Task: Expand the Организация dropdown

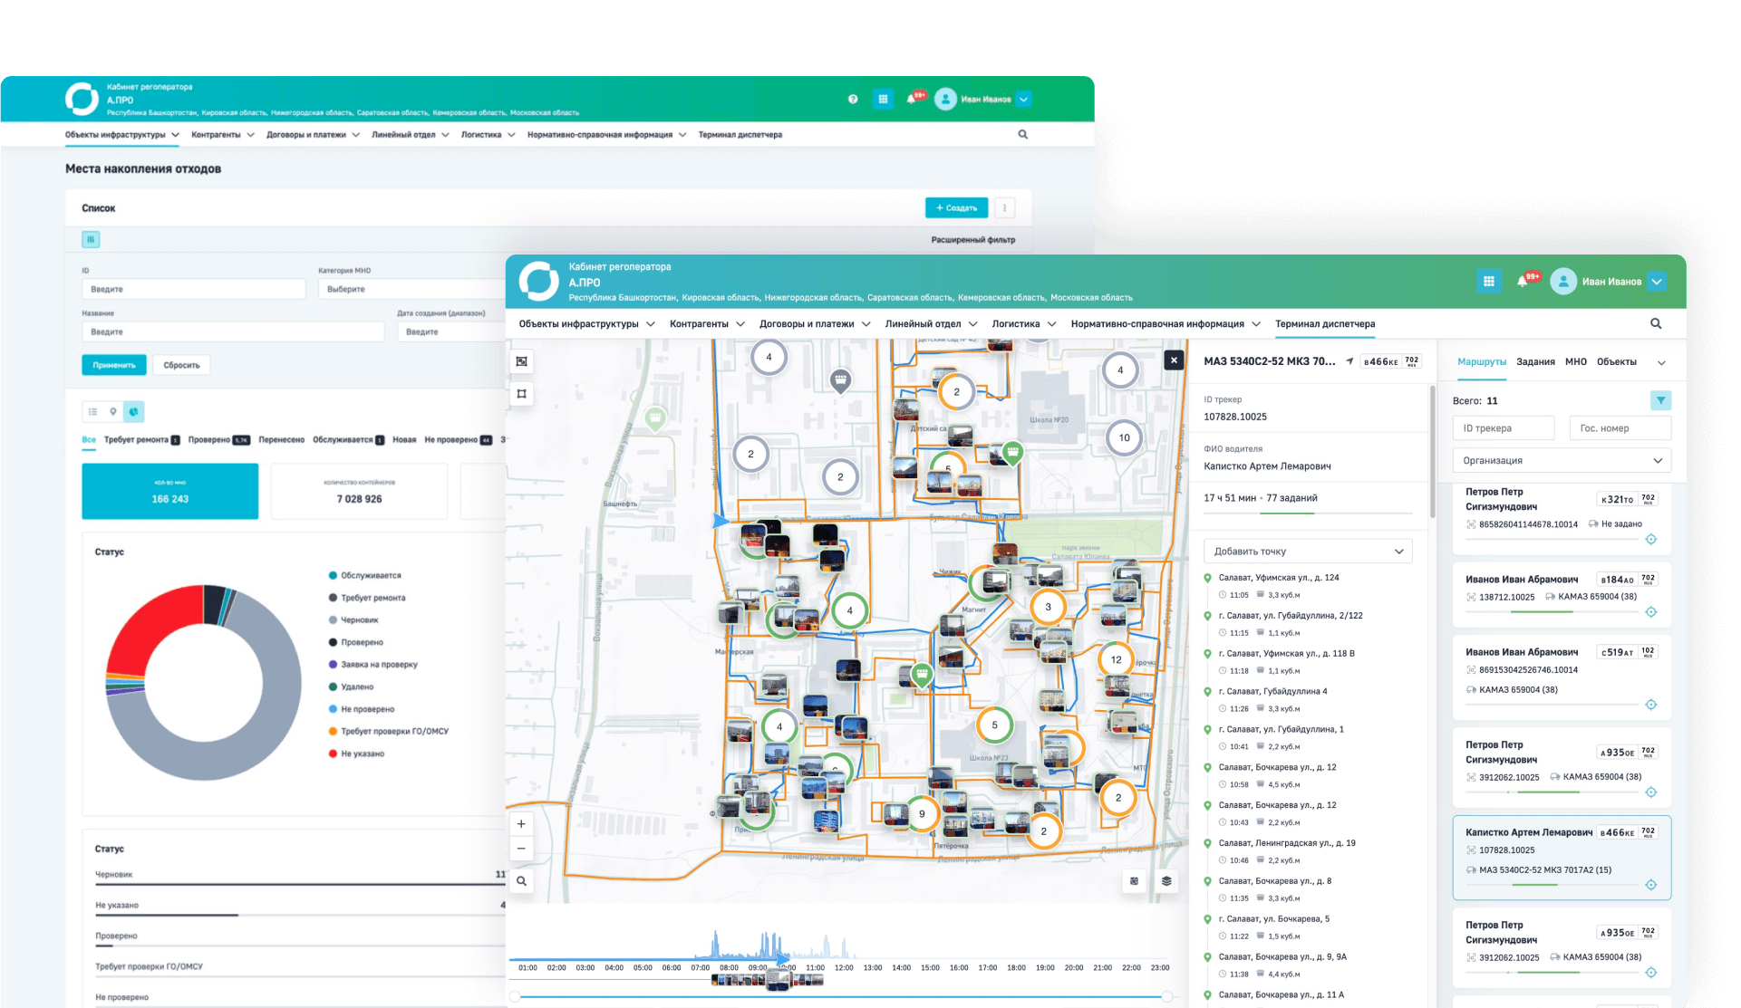Action: [x=1561, y=460]
